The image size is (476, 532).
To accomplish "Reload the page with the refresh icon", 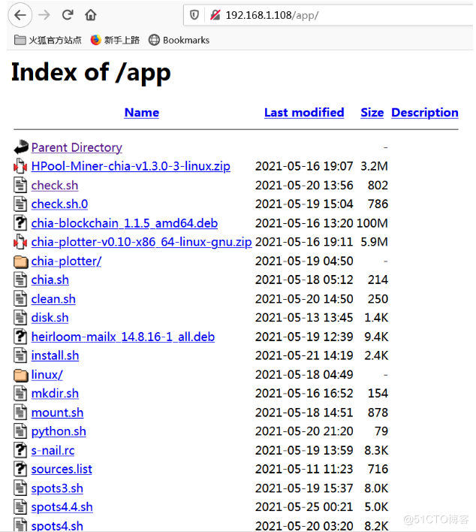I will [68, 14].
